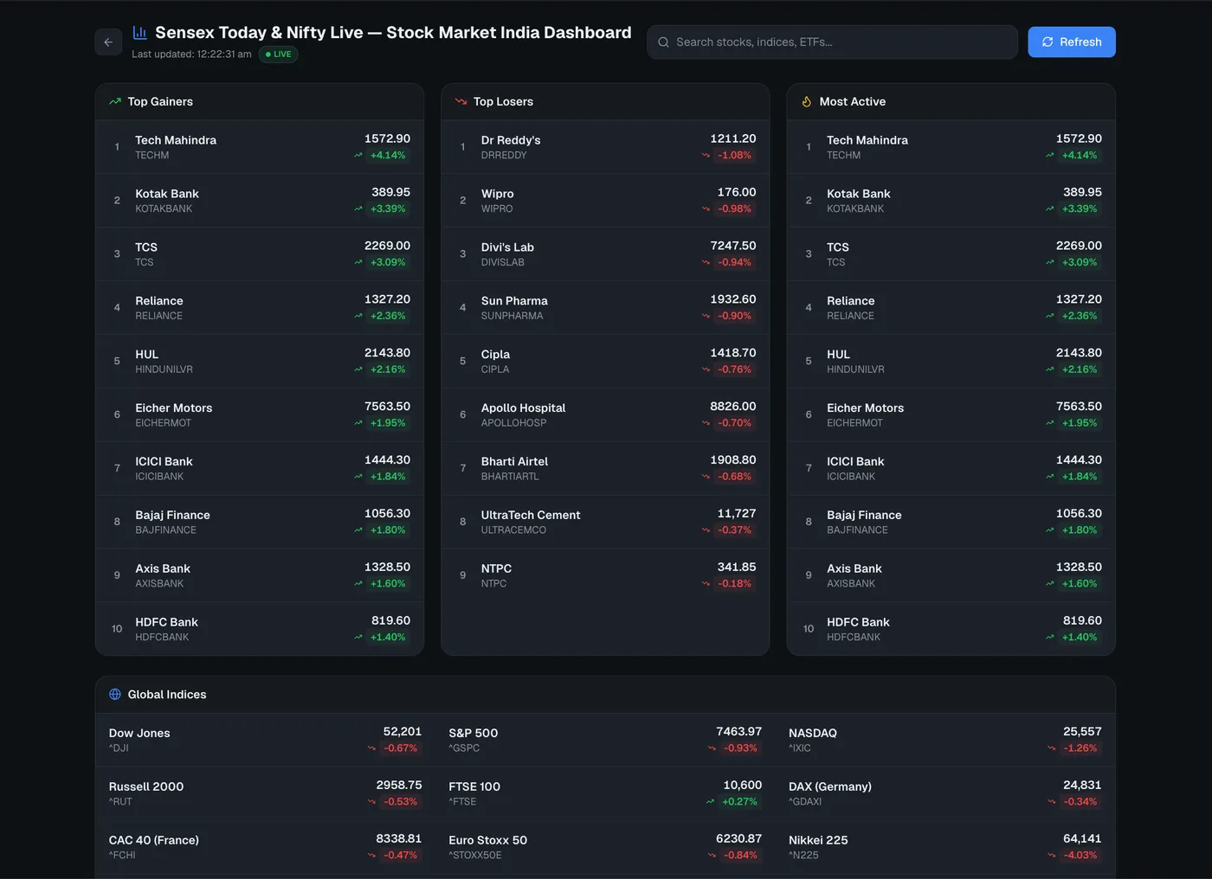1212x879 pixels.
Task: Open Russell 2000 index entry
Action: (265, 793)
